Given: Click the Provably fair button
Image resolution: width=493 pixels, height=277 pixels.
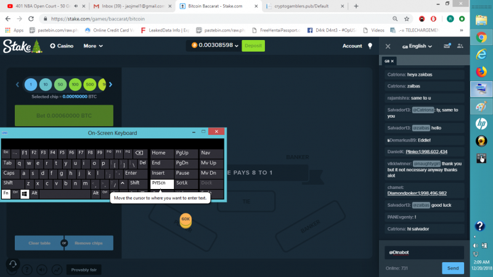Looking at the screenshot, I should click(84, 270).
